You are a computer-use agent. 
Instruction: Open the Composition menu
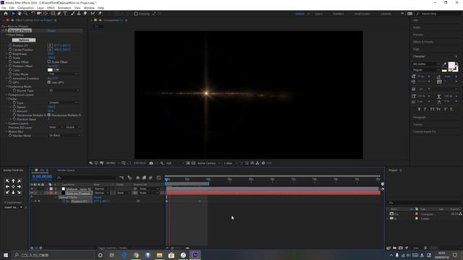click(26, 8)
